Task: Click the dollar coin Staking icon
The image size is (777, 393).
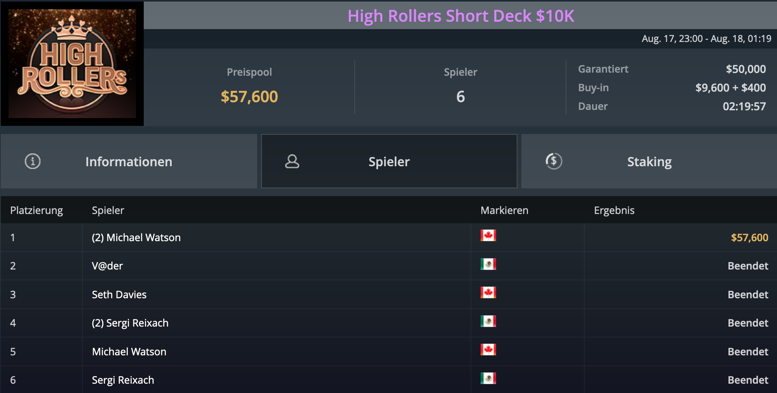Action: pos(554,161)
